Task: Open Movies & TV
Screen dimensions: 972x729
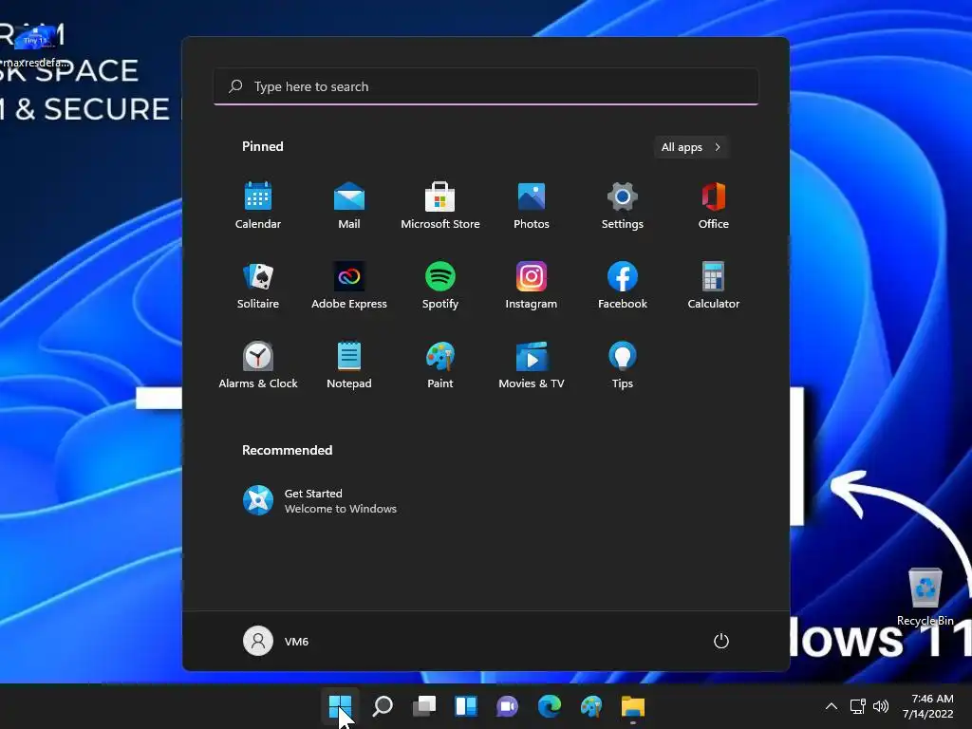Action: 532,365
